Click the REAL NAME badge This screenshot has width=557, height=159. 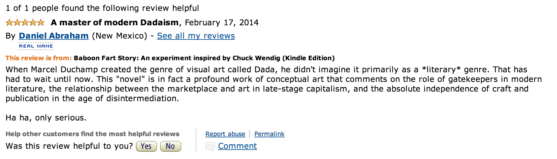tap(36, 46)
